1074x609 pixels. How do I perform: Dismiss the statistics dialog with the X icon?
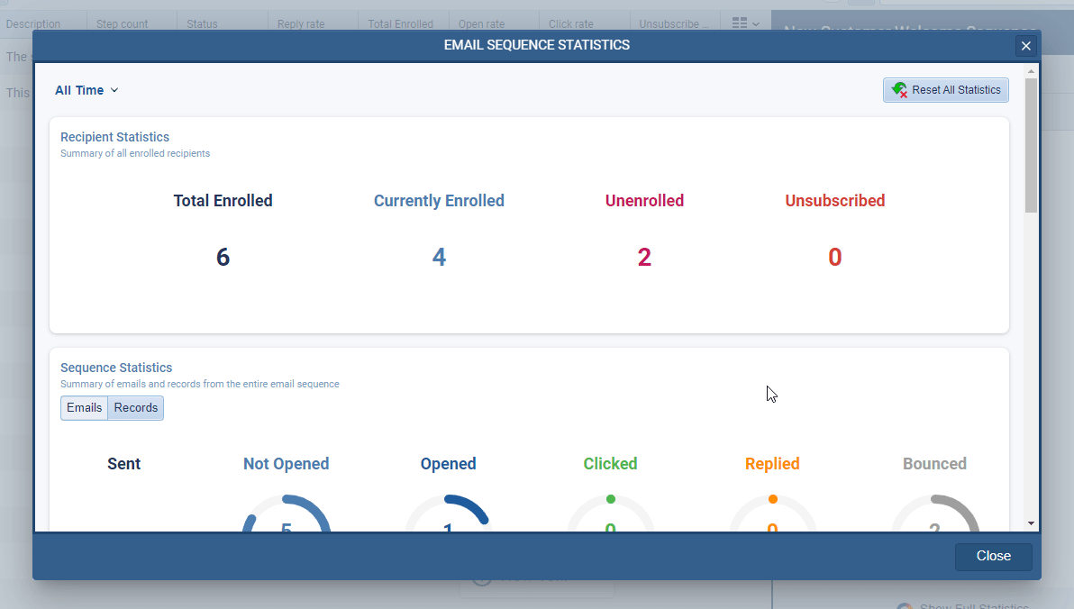tap(1025, 45)
